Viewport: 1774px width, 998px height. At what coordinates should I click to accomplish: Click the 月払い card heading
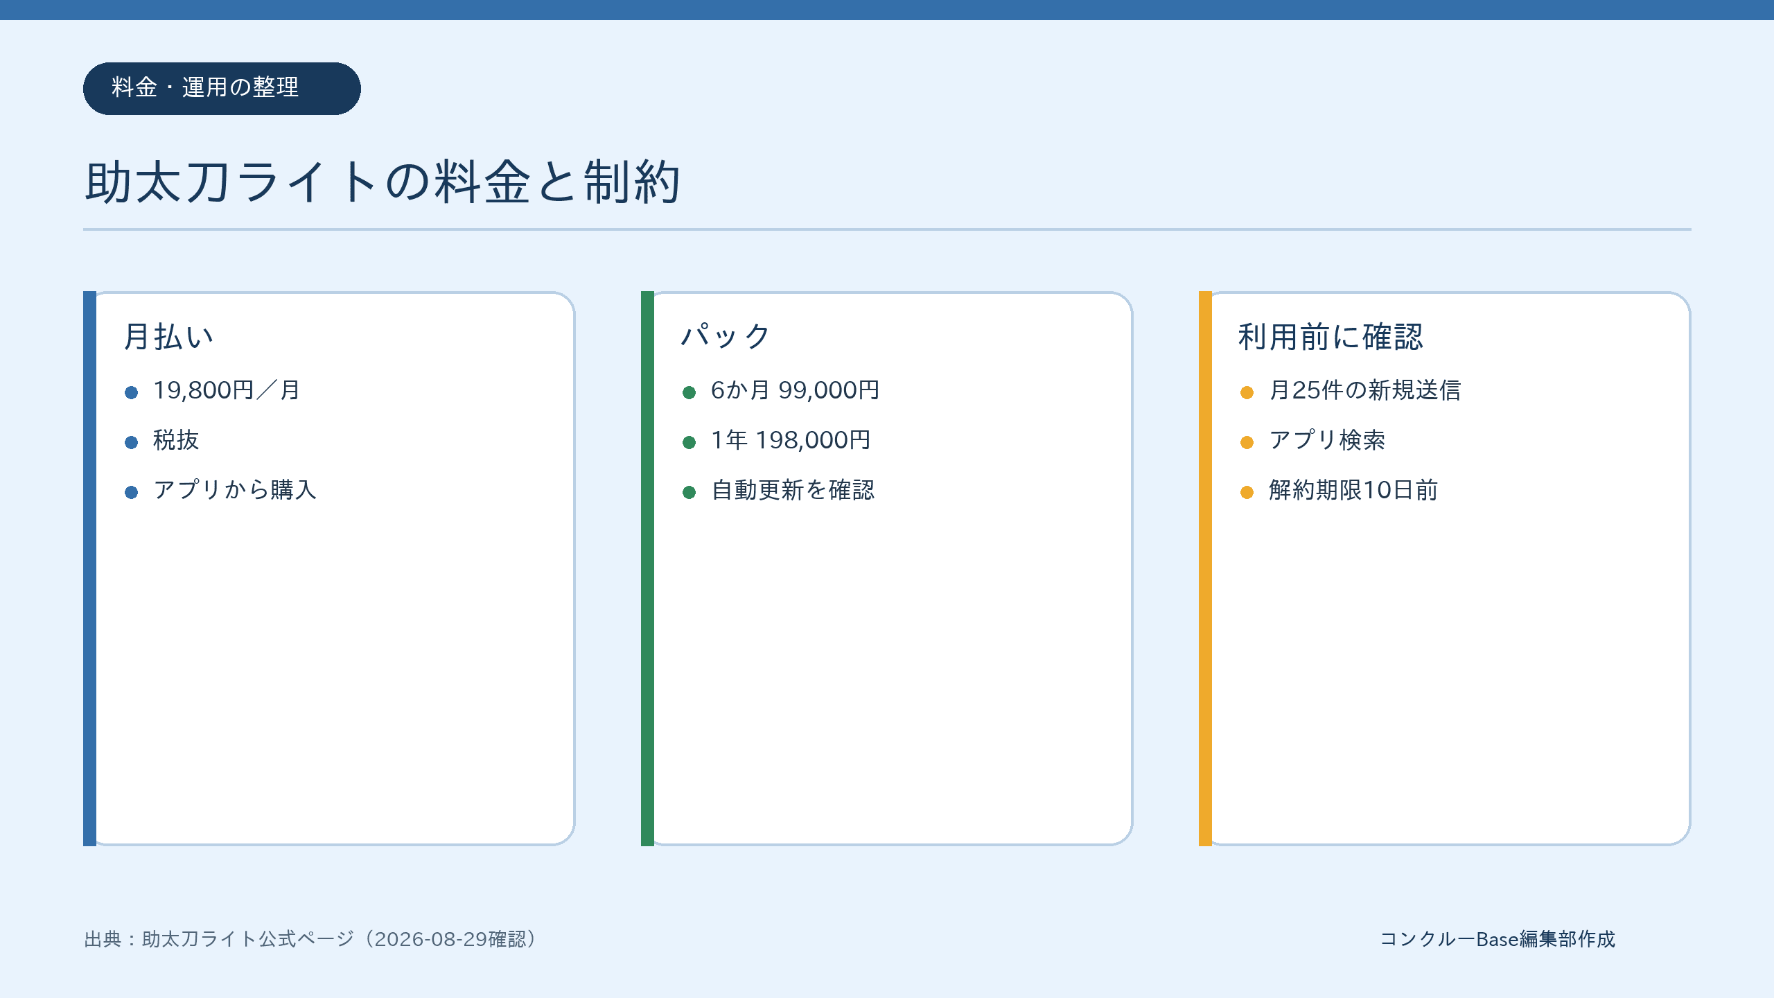(x=168, y=337)
